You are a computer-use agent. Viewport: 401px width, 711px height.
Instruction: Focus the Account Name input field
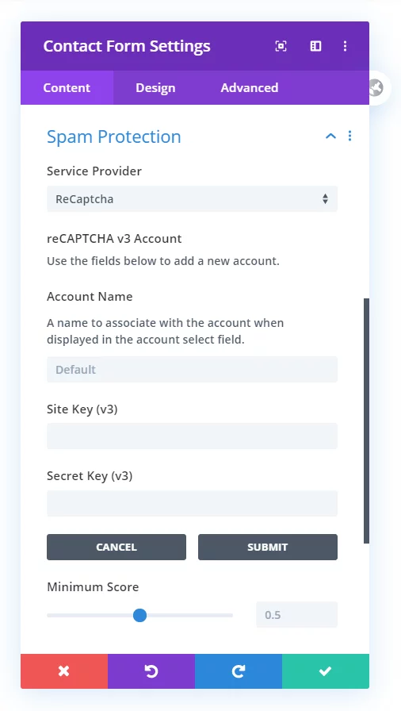click(x=192, y=369)
